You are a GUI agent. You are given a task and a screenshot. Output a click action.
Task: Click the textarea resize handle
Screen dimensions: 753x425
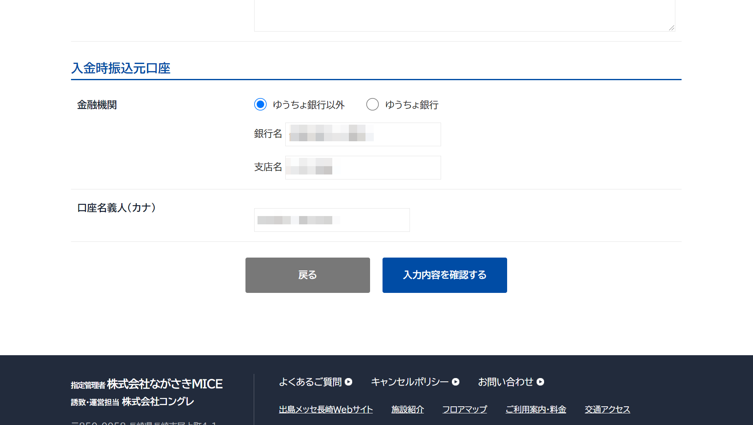tap(672, 28)
